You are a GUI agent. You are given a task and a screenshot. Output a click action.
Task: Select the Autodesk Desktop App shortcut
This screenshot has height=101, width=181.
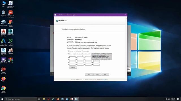(3, 42)
